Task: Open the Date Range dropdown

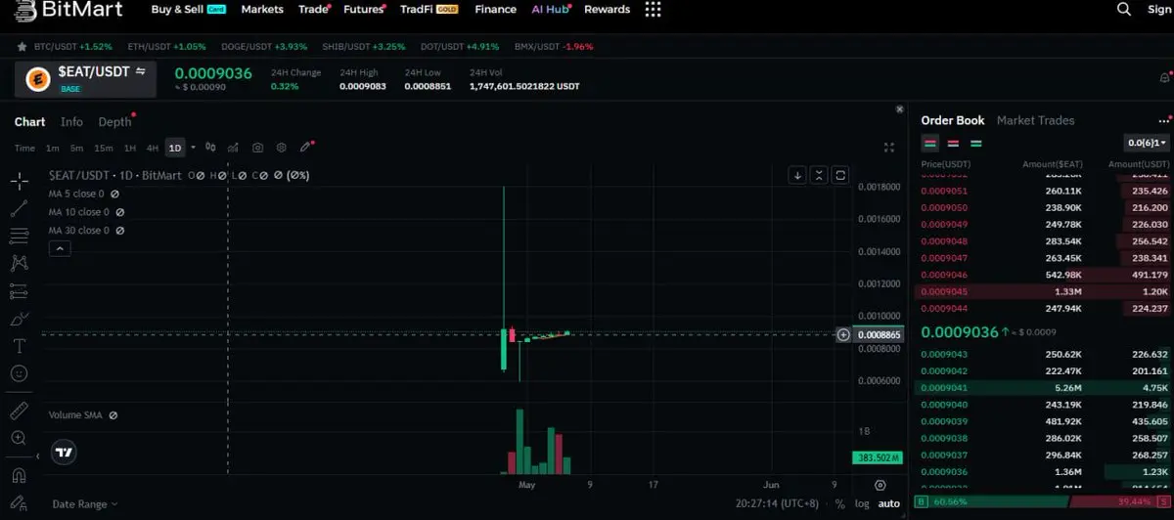Action: click(x=85, y=504)
